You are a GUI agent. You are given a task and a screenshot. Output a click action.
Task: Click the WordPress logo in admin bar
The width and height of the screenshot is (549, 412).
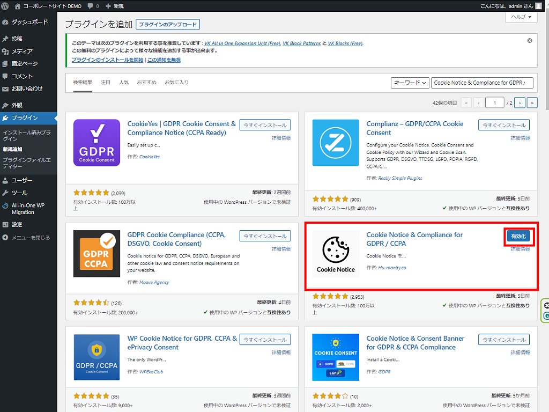6,6
